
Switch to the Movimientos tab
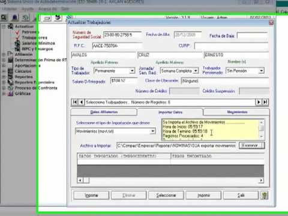[237, 112]
